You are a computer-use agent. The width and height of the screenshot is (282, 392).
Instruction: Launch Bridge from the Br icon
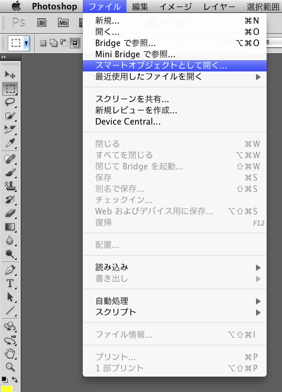(42, 23)
